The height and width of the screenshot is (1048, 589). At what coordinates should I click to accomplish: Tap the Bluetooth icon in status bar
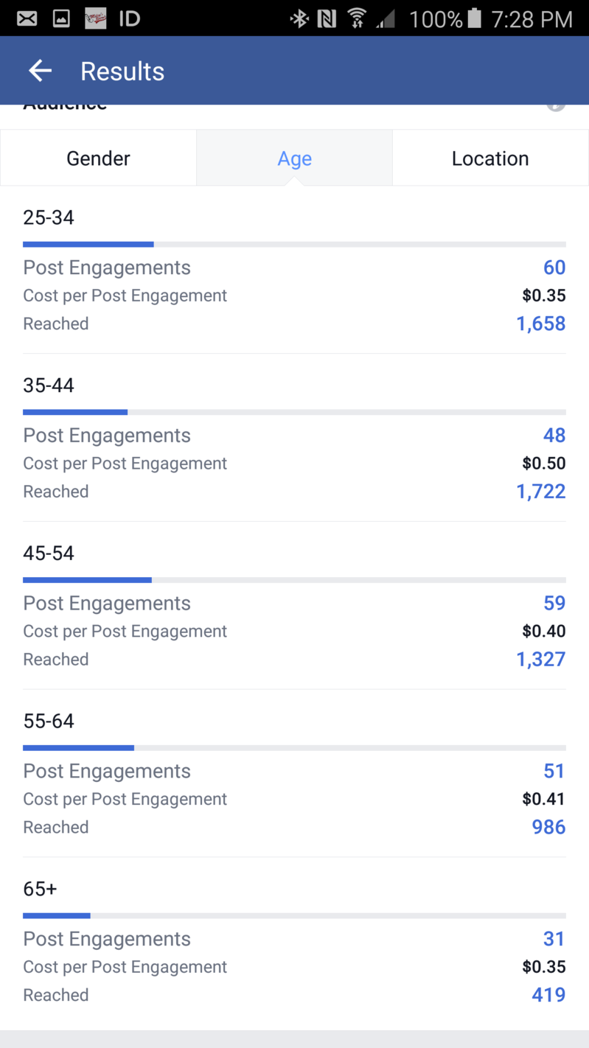pos(299,18)
